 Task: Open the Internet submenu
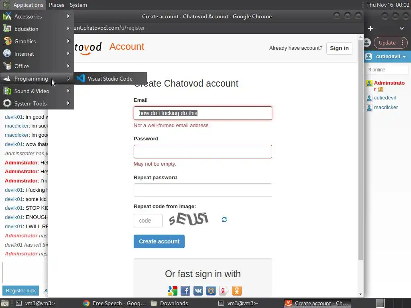[x=37, y=54]
